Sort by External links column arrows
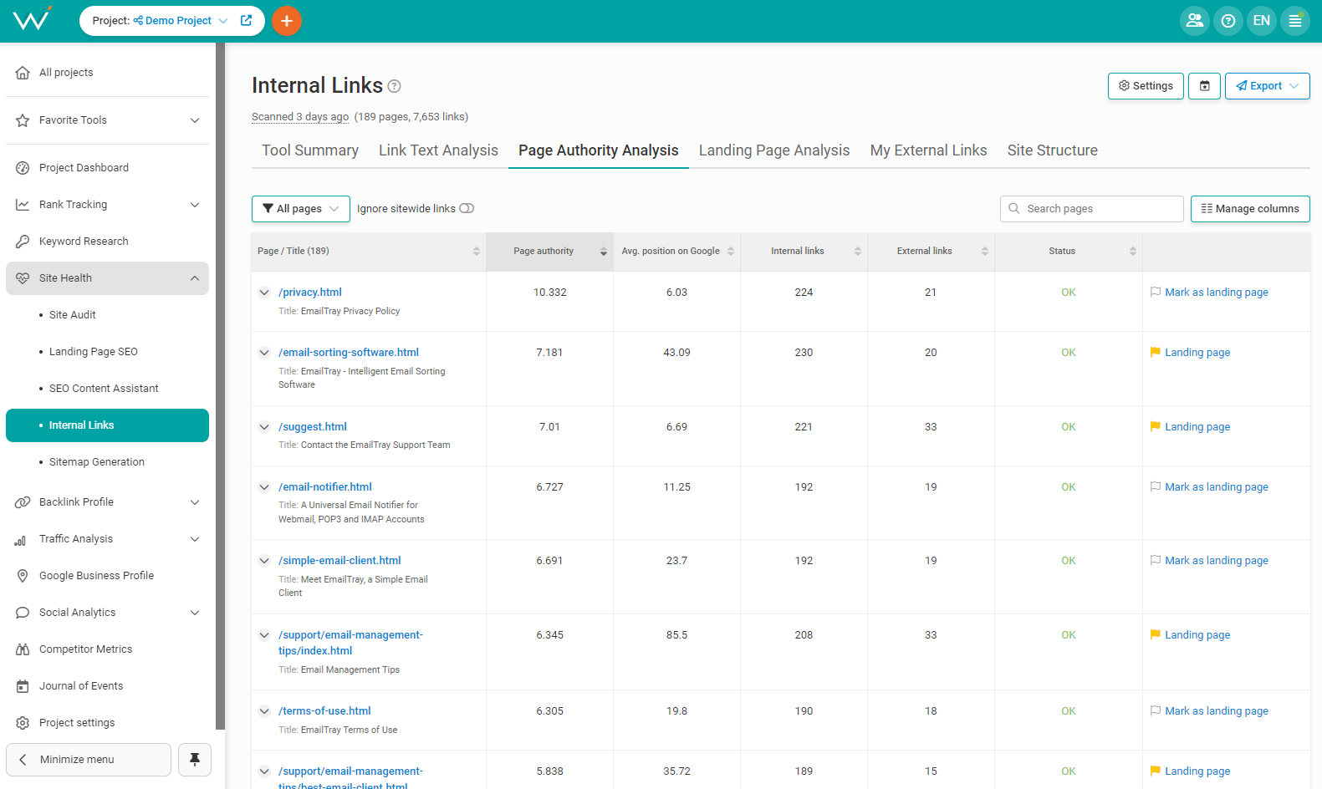1322x789 pixels. coord(985,252)
